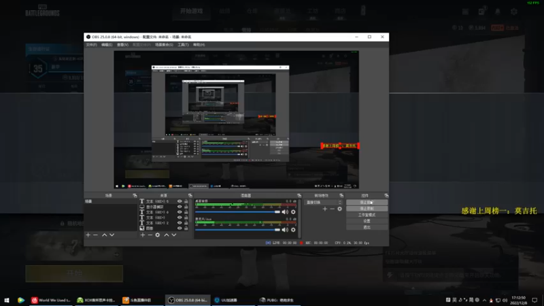This screenshot has height=306, width=544.
Task: Pop out the Controls panel dock icon
Action: coord(386,196)
